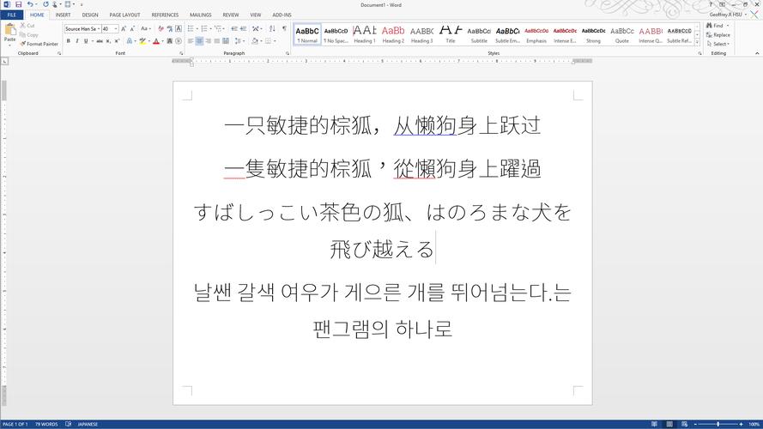Open the FILE tab
763x429 pixels.
[x=12, y=15]
